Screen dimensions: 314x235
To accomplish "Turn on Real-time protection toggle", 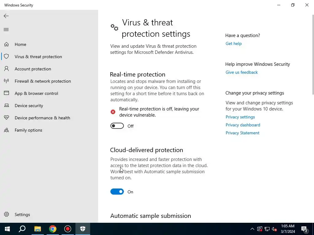I will 117,126.
